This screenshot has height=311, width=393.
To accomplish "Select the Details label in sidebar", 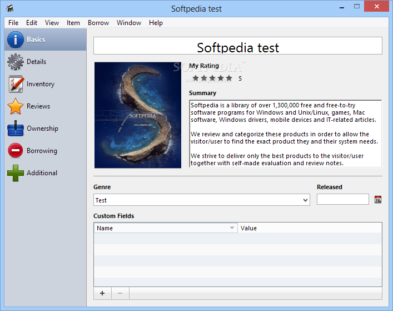I will (x=36, y=62).
